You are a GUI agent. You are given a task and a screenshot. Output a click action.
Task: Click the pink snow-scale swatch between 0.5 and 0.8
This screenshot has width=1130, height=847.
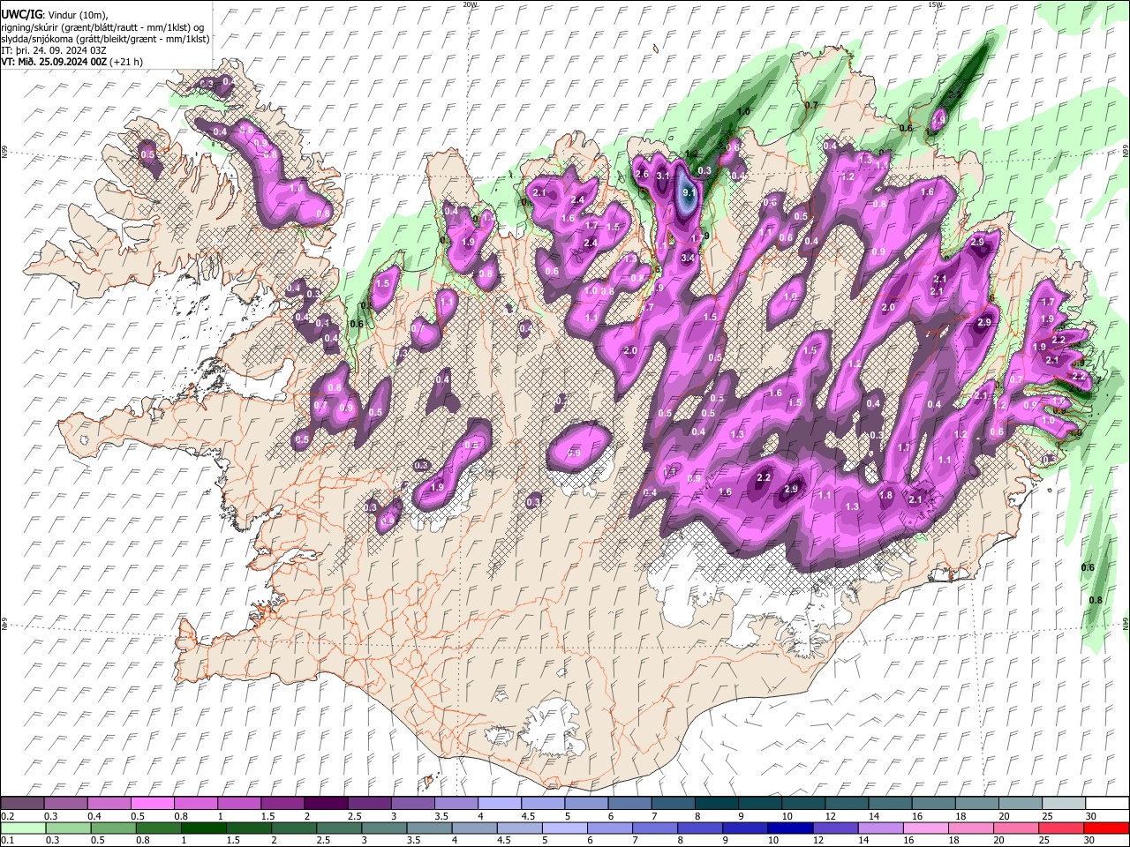coord(153,803)
